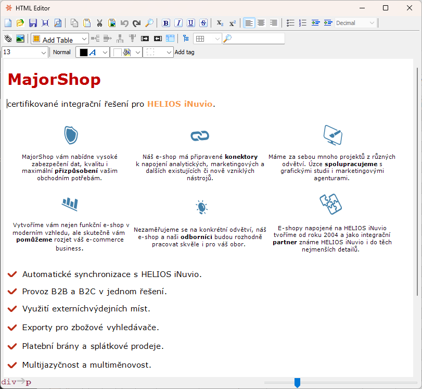Select the chain link image in the content
The image size is (422, 389).
click(200, 136)
